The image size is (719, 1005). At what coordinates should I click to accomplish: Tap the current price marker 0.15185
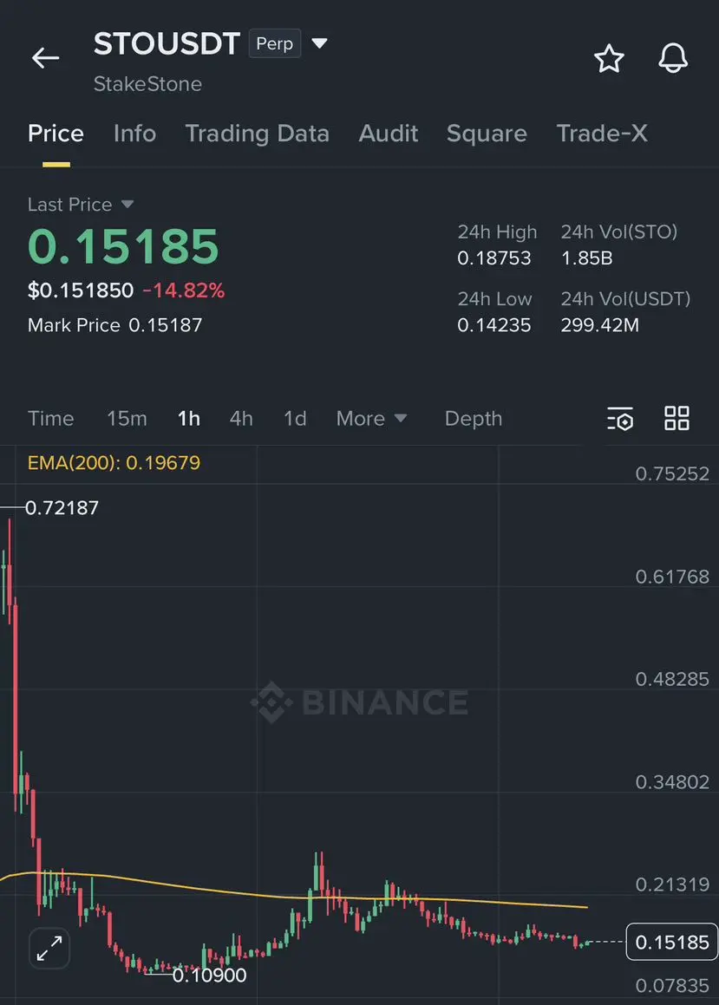tap(671, 942)
